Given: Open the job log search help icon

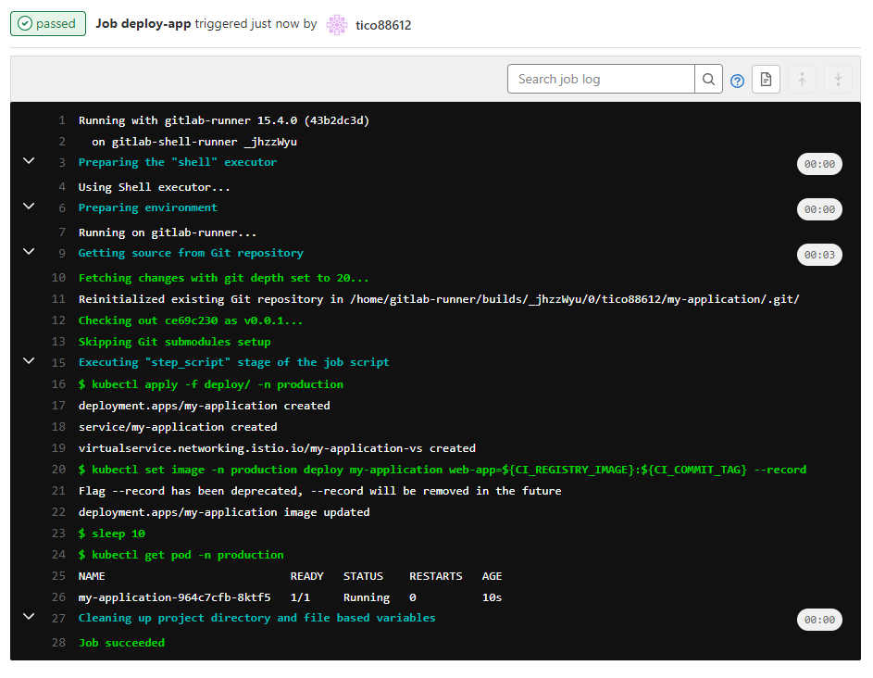Looking at the screenshot, I should point(737,81).
